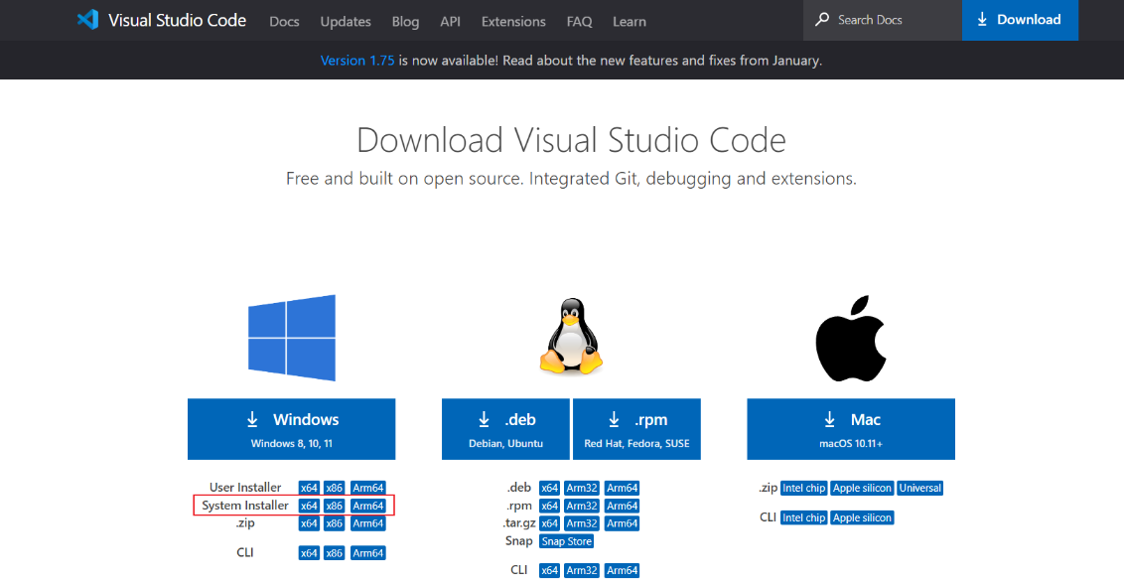Open the Version 1.75 link
1124x587 pixels.
click(357, 61)
